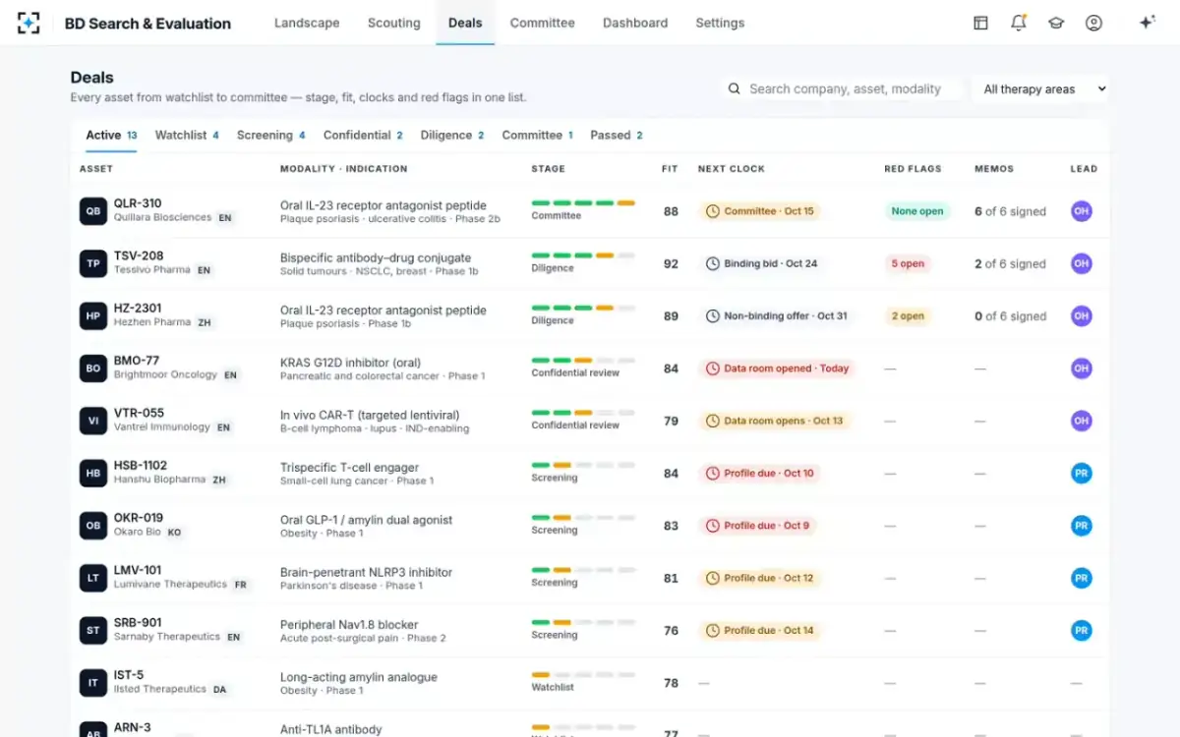Go to Scouting in top navigation
The height and width of the screenshot is (737, 1180).
pos(393,23)
